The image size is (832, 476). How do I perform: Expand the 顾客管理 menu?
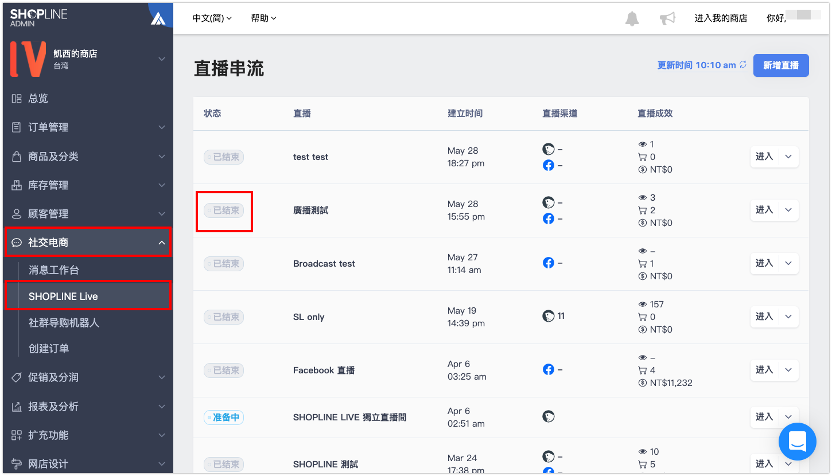pos(88,214)
